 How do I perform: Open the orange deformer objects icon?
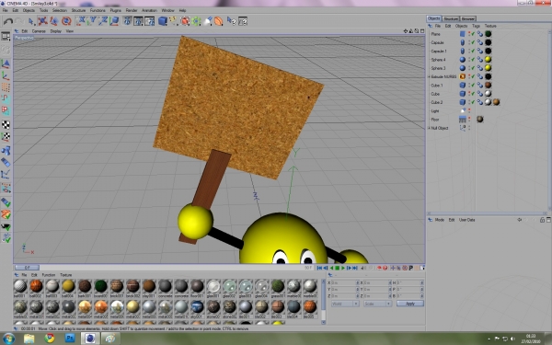tap(219, 21)
